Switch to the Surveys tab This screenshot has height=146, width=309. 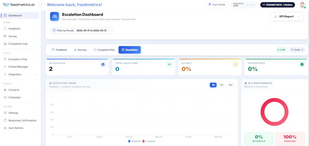80,50
